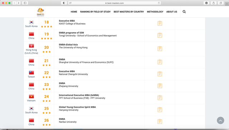This screenshot has height=130, width=229.
Task: Open Global Young Executive Spirit MBA link
Action: (x=77, y=107)
